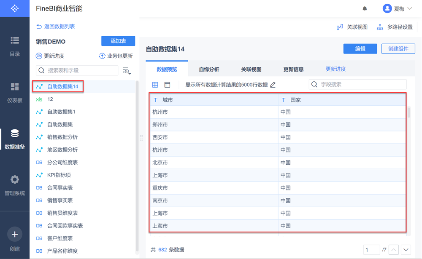This screenshot has height=259, width=422.
Task: Switch to the 血缘分析 tab
Action: pos(209,69)
